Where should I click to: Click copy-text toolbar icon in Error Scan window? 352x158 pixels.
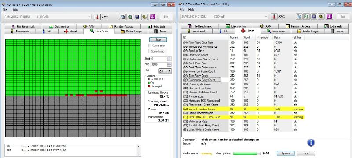122,17
